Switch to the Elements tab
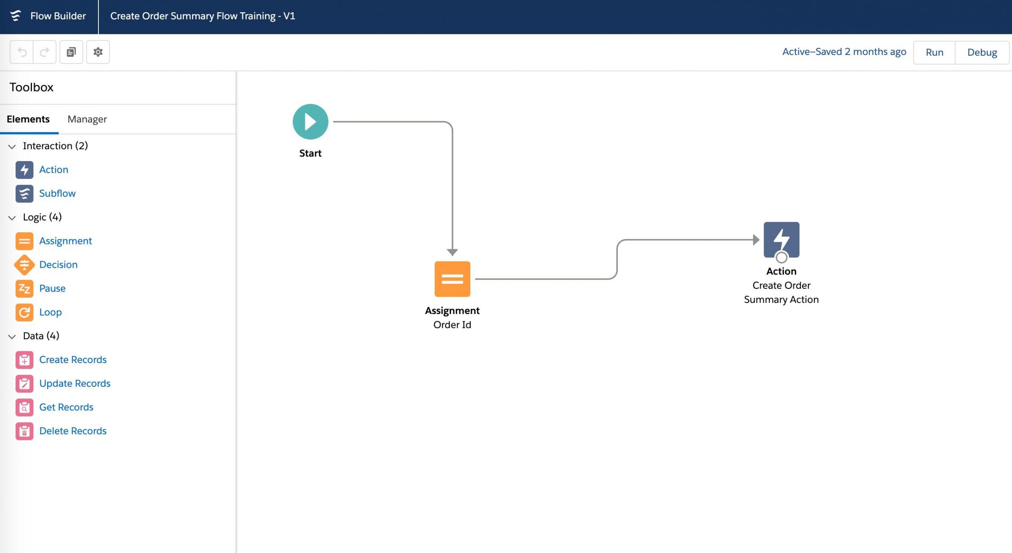 pyautogui.click(x=28, y=119)
